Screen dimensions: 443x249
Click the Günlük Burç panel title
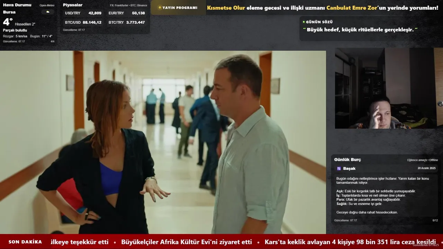point(347,160)
